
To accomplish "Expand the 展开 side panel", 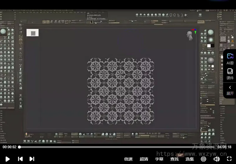I will tap(230, 90).
